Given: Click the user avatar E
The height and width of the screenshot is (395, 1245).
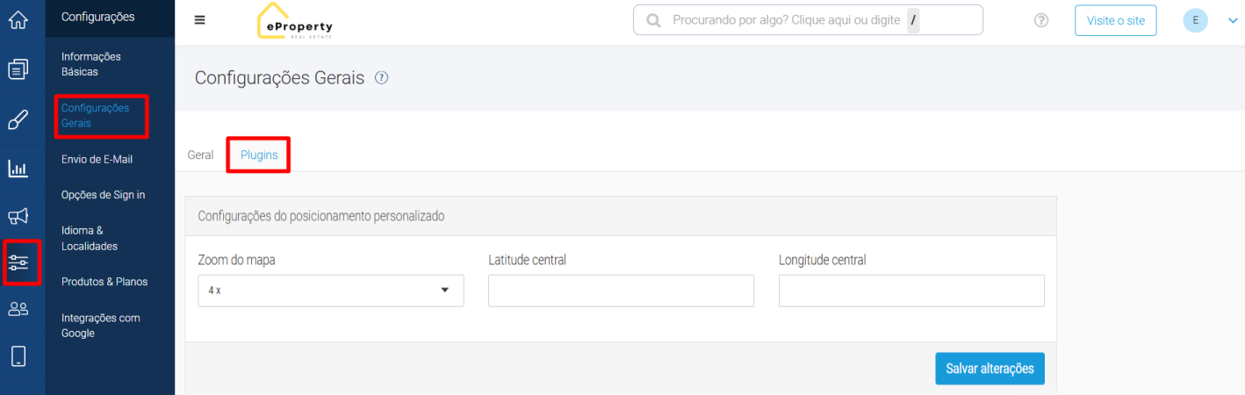Looking at the screenshot, I should coord(1195,20).
